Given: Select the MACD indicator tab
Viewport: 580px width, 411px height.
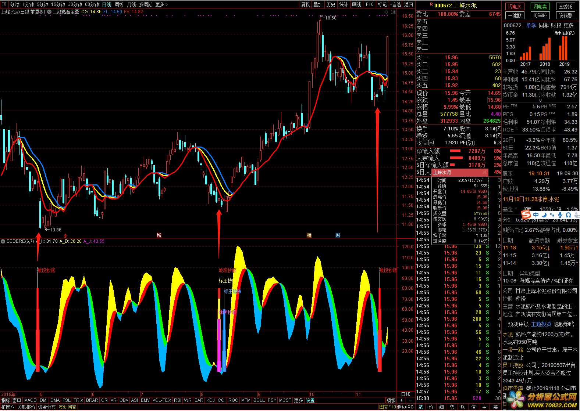Looking at the screenshot, I should pos(31,400).
